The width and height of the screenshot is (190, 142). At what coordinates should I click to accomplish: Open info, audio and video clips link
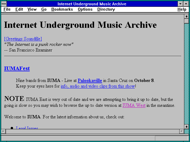[x=98, y=86]
